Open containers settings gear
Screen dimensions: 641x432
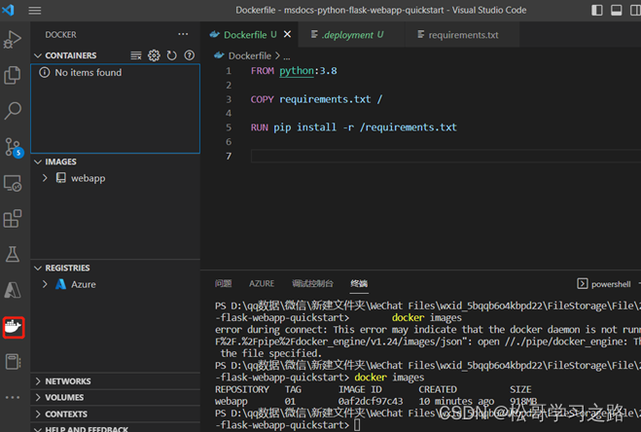(154, 55)
